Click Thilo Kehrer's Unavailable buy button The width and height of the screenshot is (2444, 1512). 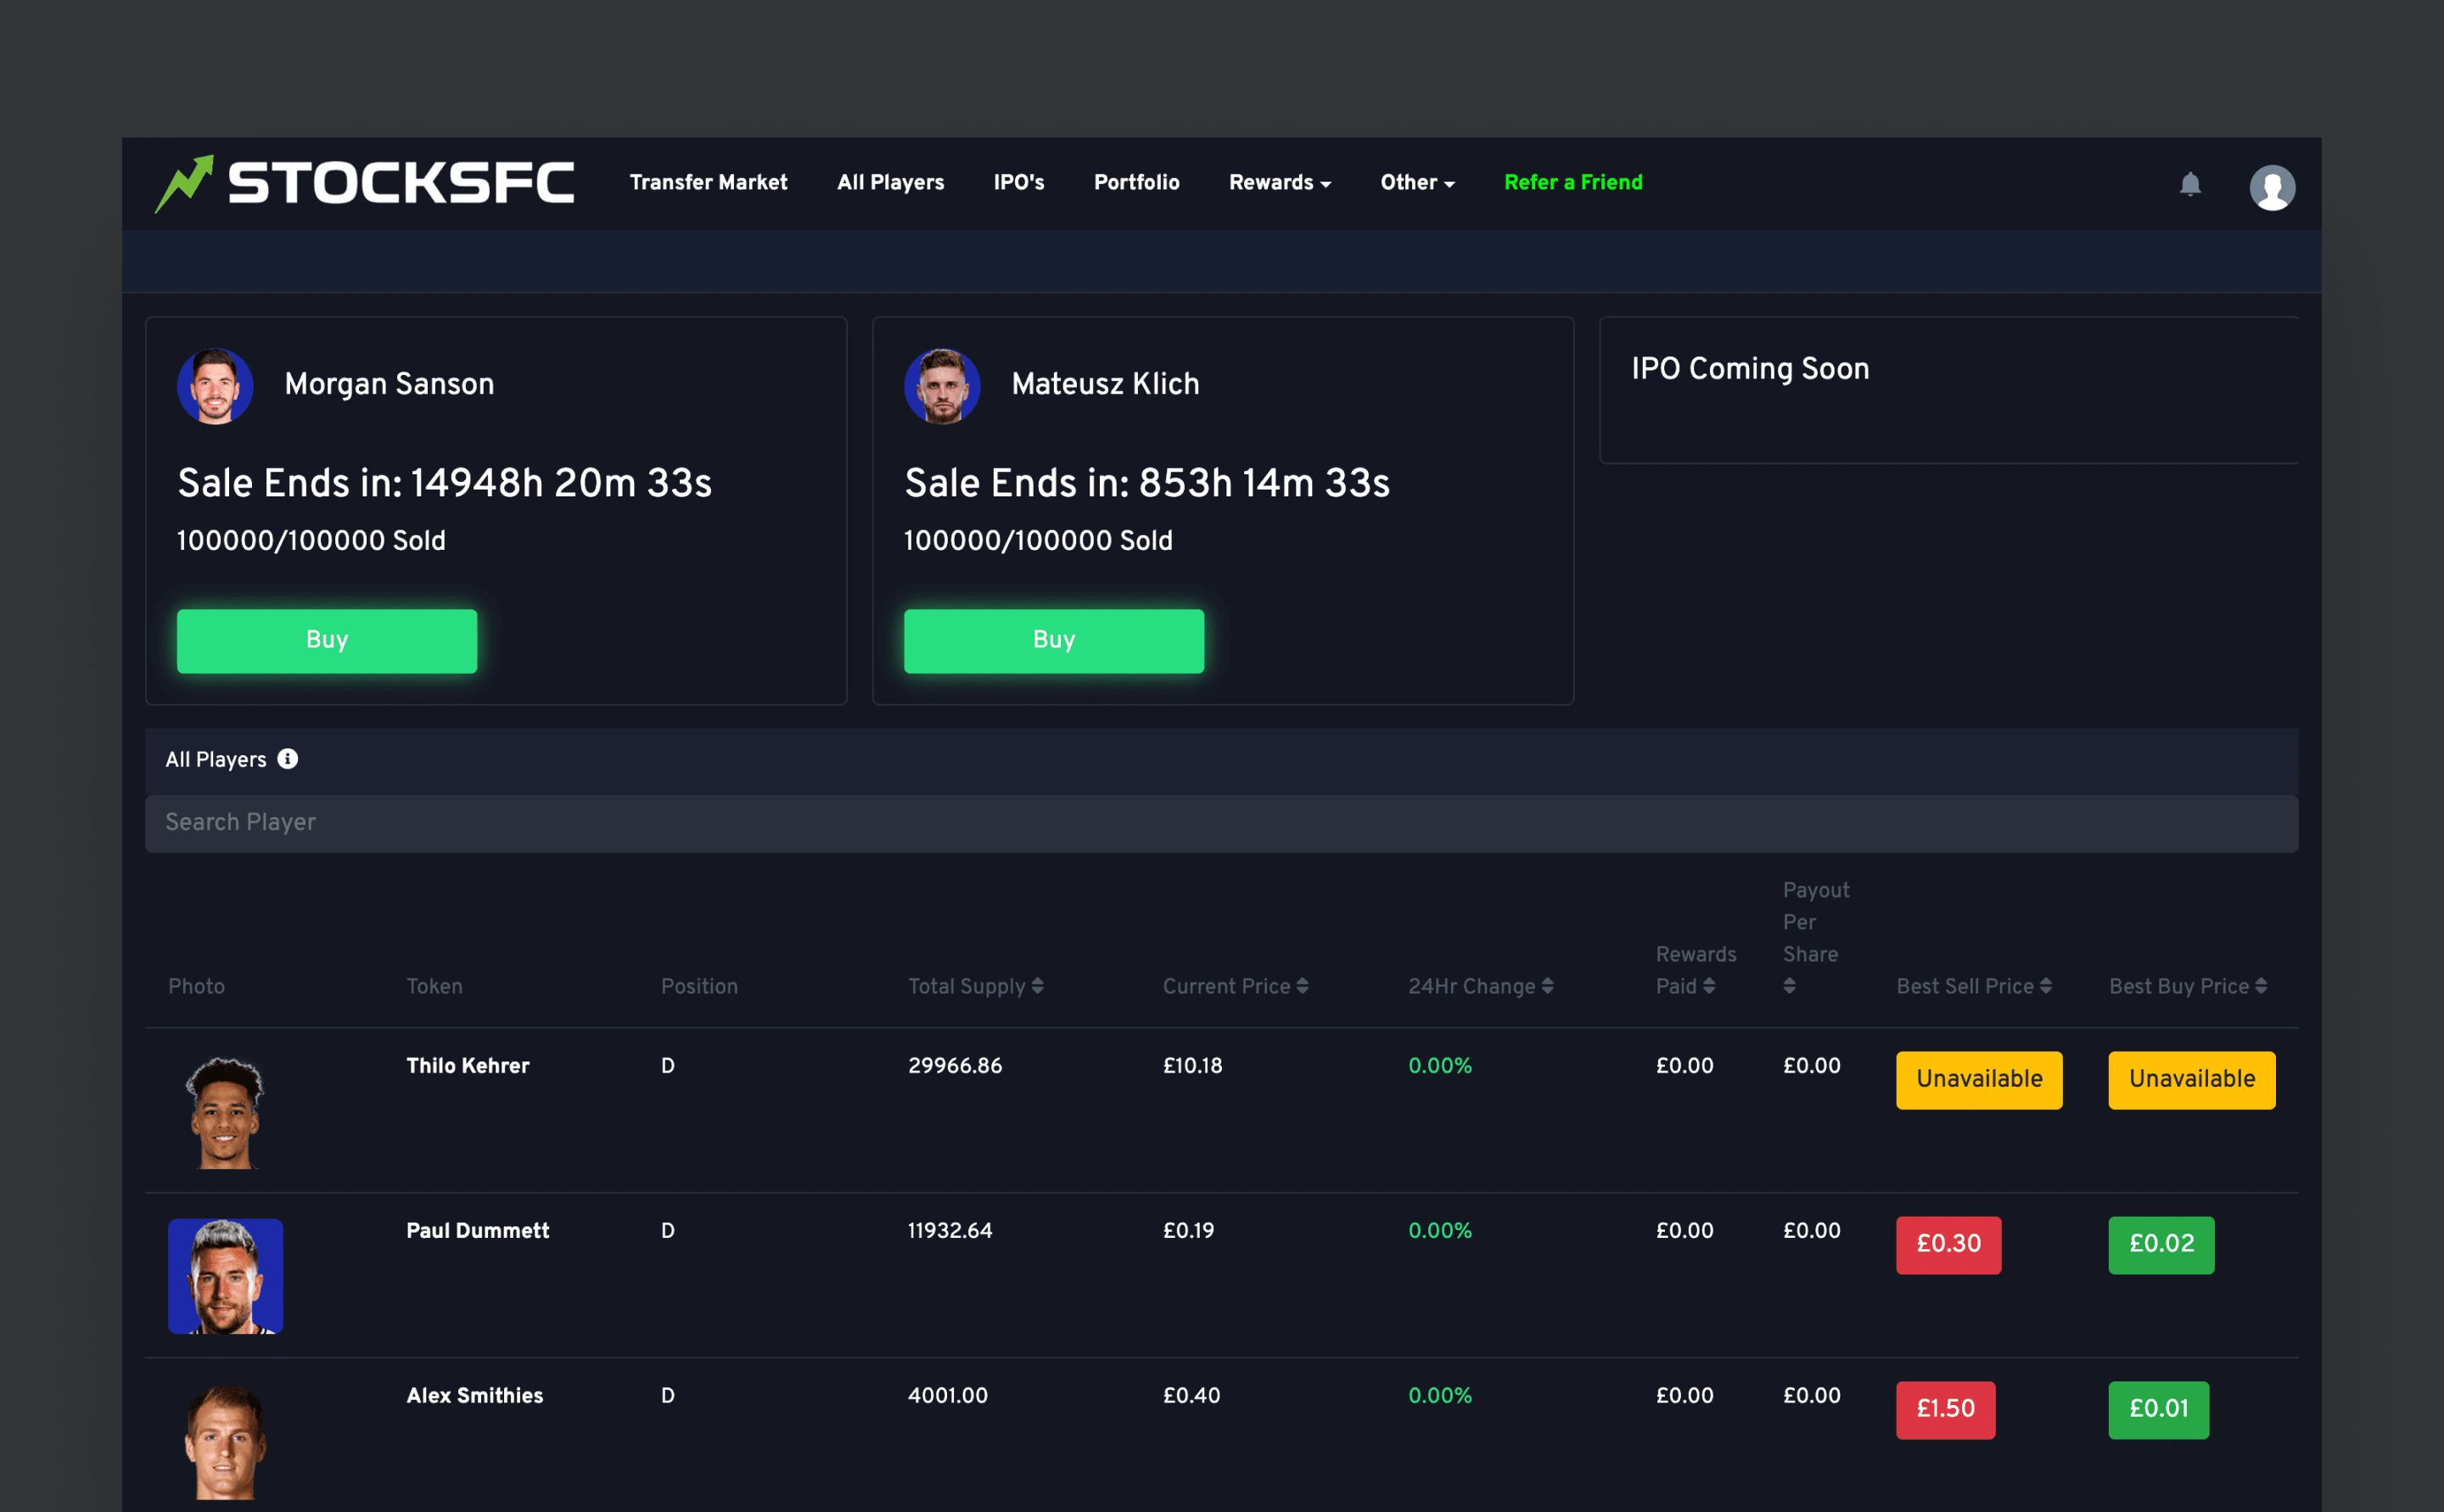[2192, 1080]
